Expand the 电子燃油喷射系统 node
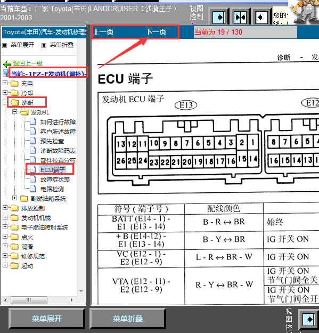Viewport: 319px width, 333px height. [5, 227]
